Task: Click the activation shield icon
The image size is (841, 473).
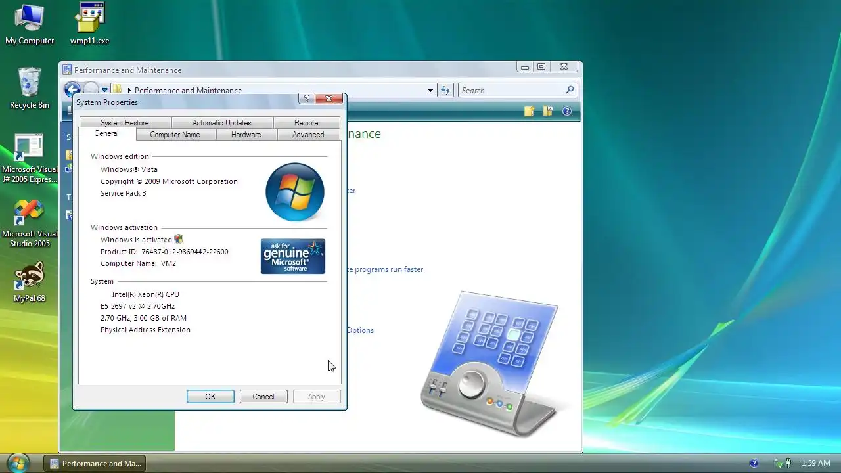Action: pos(179,240)
